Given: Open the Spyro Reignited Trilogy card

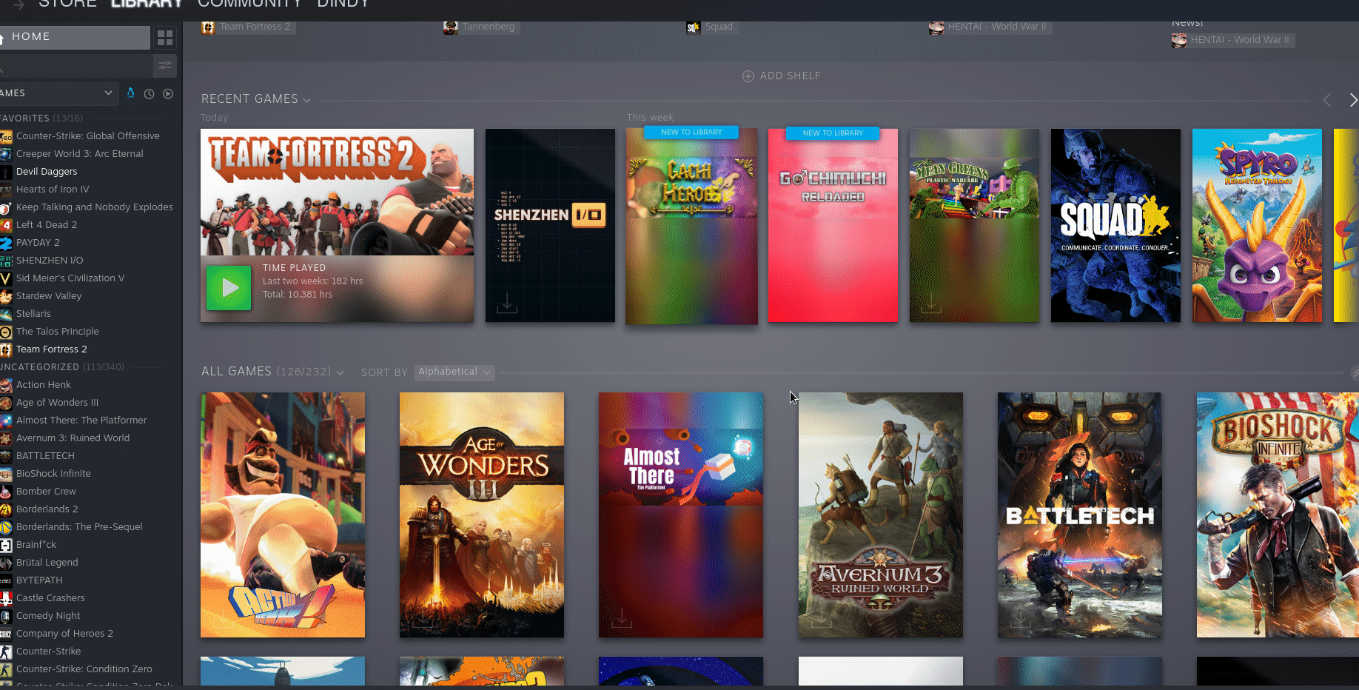Looking at the screenshot, I should 1257,226.
